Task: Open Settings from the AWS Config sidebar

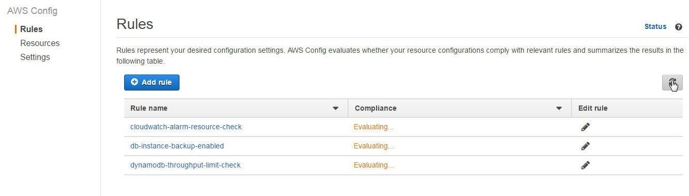Action: [x=35, y=57]
